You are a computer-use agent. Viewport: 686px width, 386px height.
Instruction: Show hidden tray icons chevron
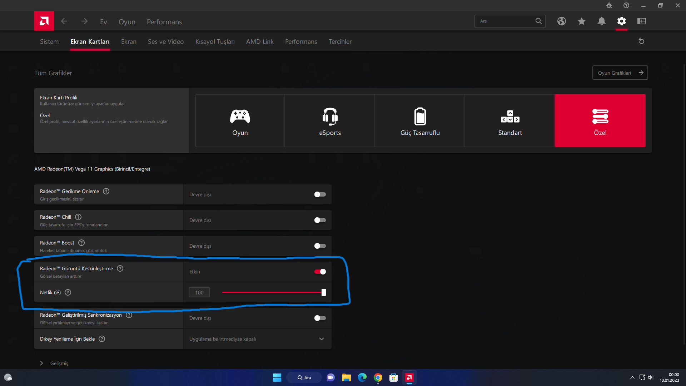pos(632,377)
